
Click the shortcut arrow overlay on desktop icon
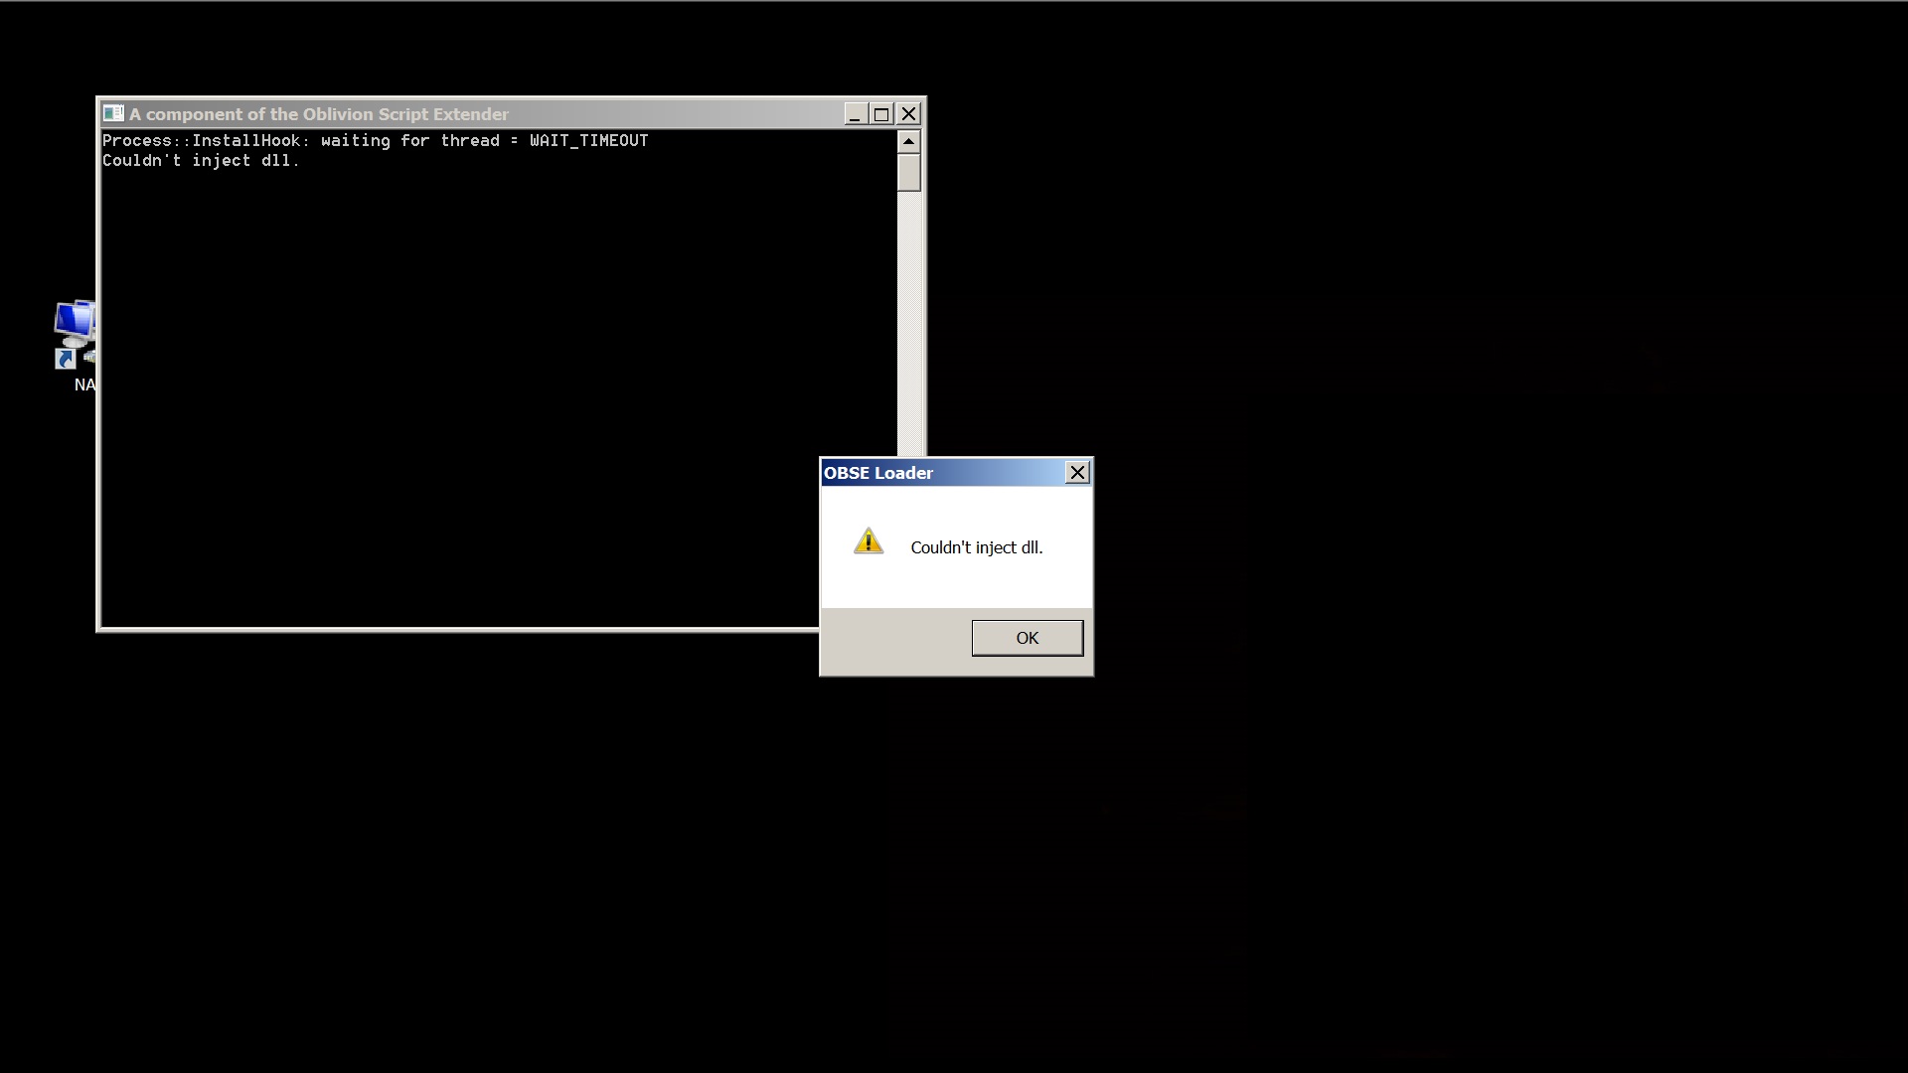66,359
